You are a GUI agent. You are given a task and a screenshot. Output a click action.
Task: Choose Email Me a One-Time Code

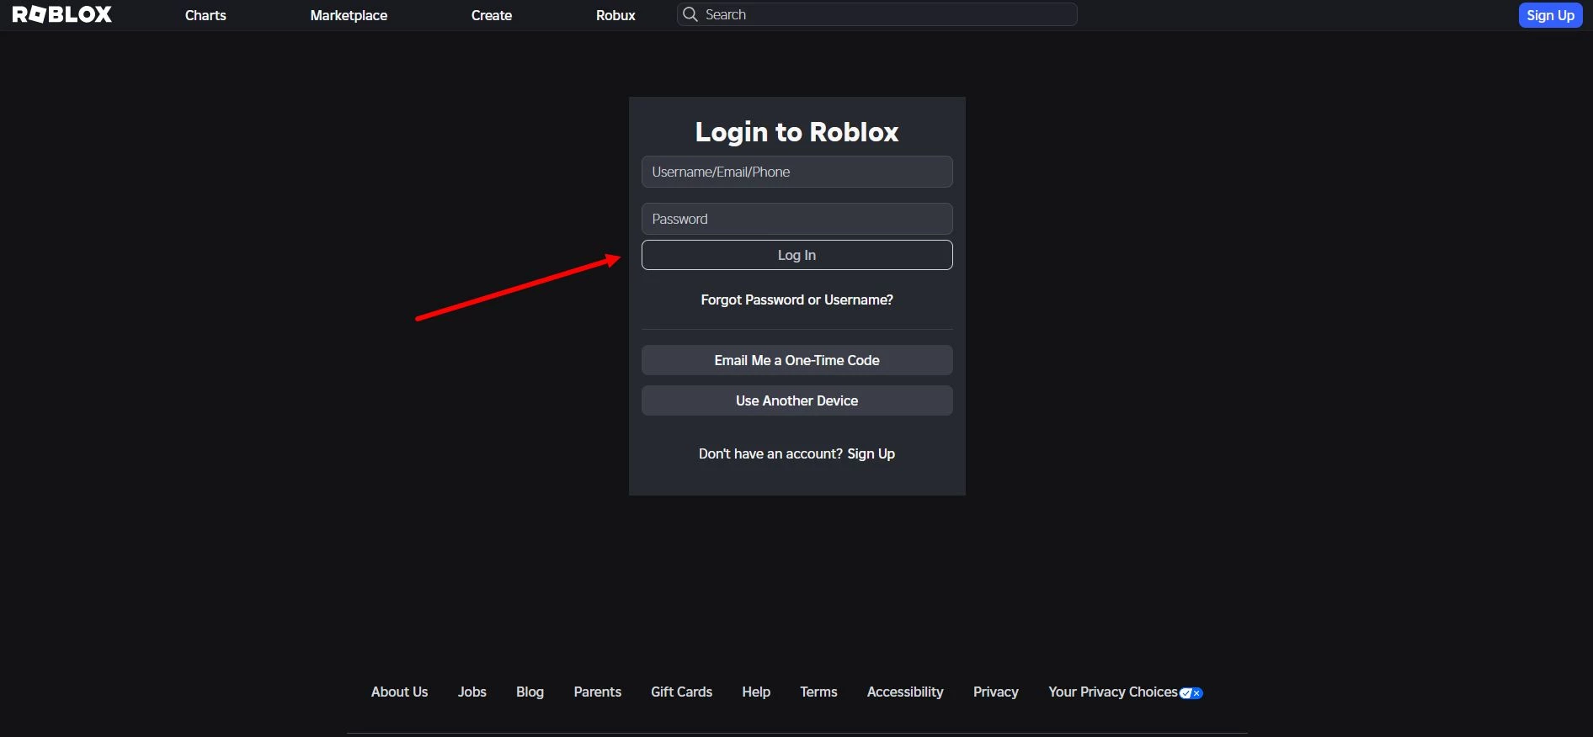pos(796,360)
